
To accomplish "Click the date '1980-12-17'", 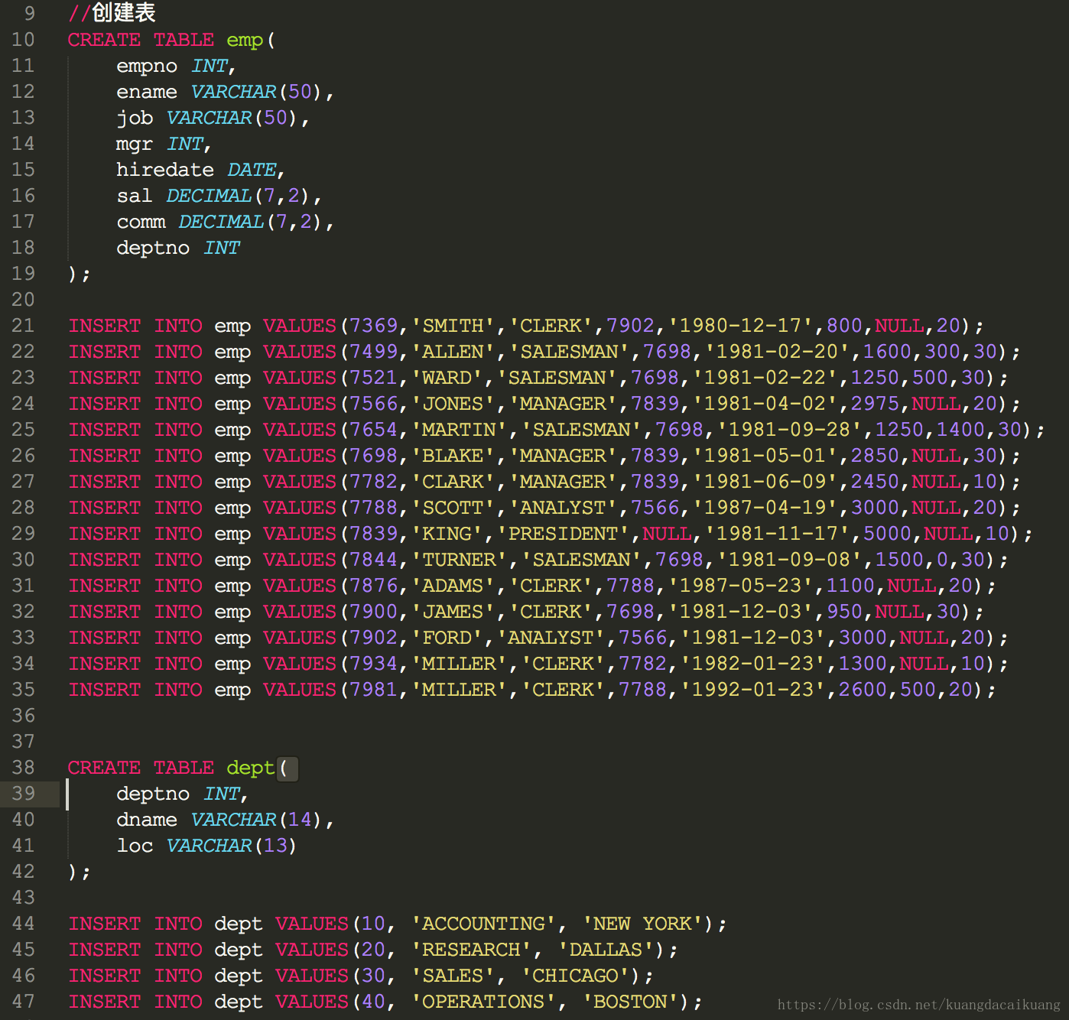I will click(x=741, y=326).
